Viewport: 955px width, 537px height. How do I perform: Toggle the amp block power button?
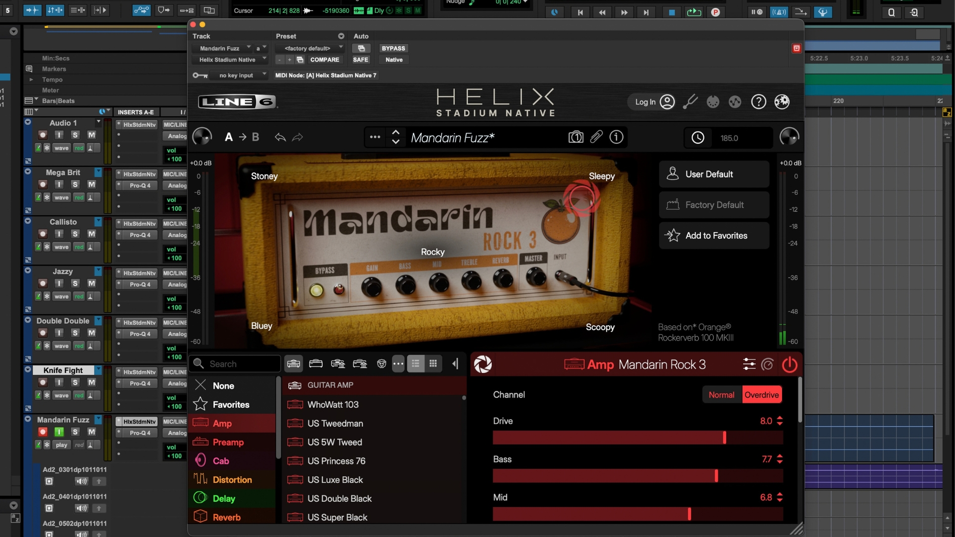click(x=789, y=364)
